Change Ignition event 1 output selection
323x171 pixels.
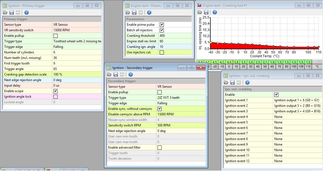tap(297, 100)
